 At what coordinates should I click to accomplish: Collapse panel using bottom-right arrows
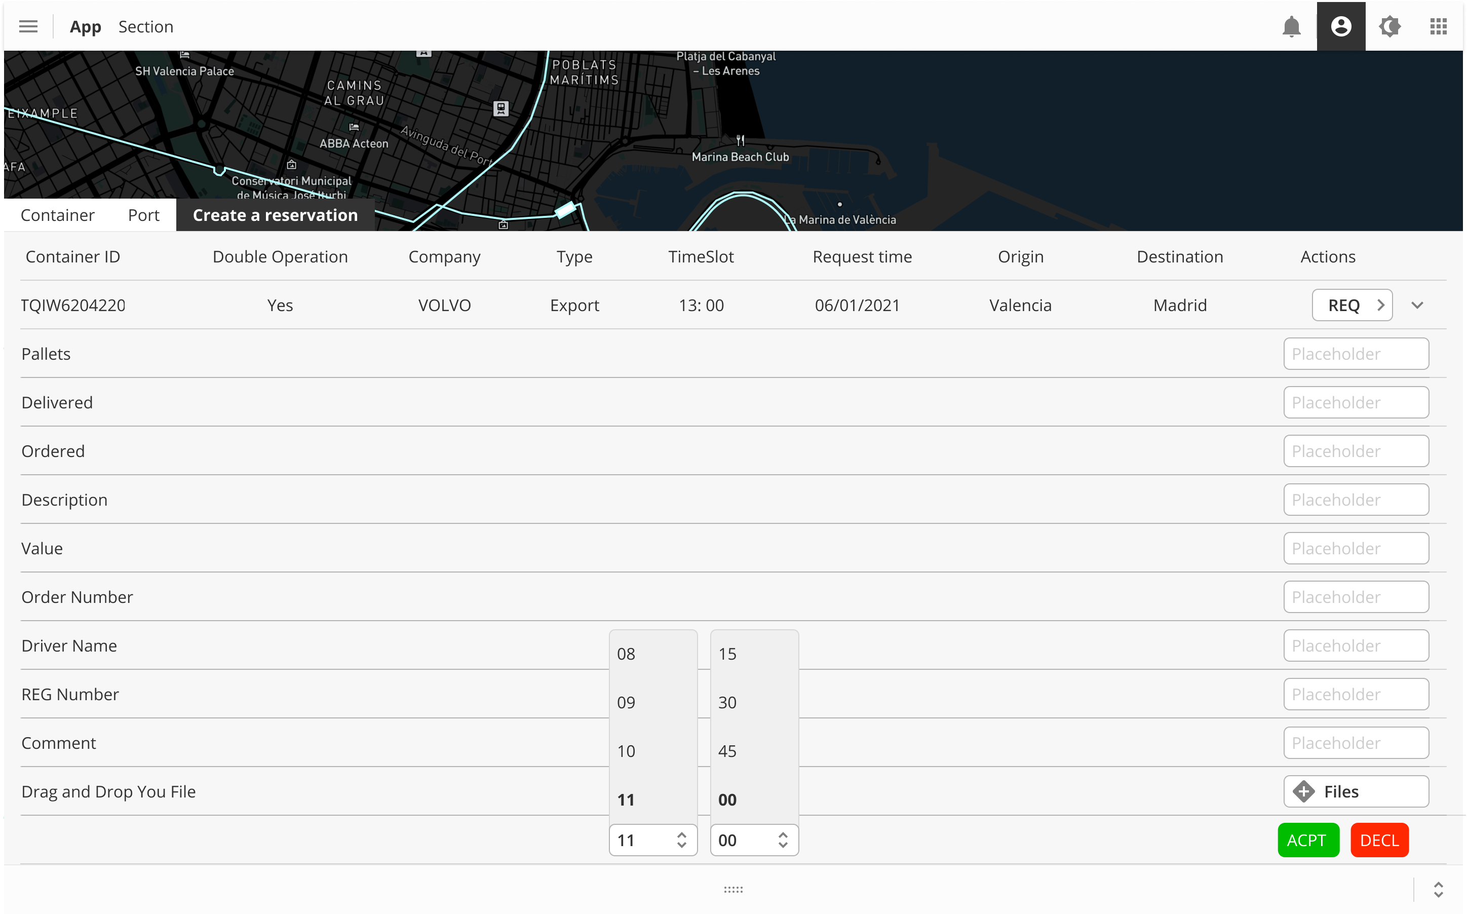click(1438, 889)
